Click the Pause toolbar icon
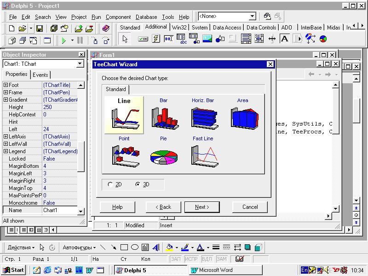This screenshot has height=276, width=368. (x=80, y=40)
